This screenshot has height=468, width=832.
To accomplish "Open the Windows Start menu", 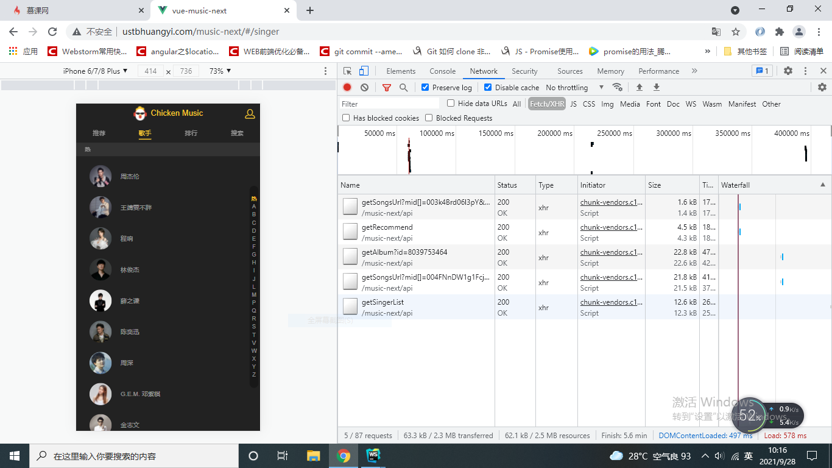I will point(15,456).
